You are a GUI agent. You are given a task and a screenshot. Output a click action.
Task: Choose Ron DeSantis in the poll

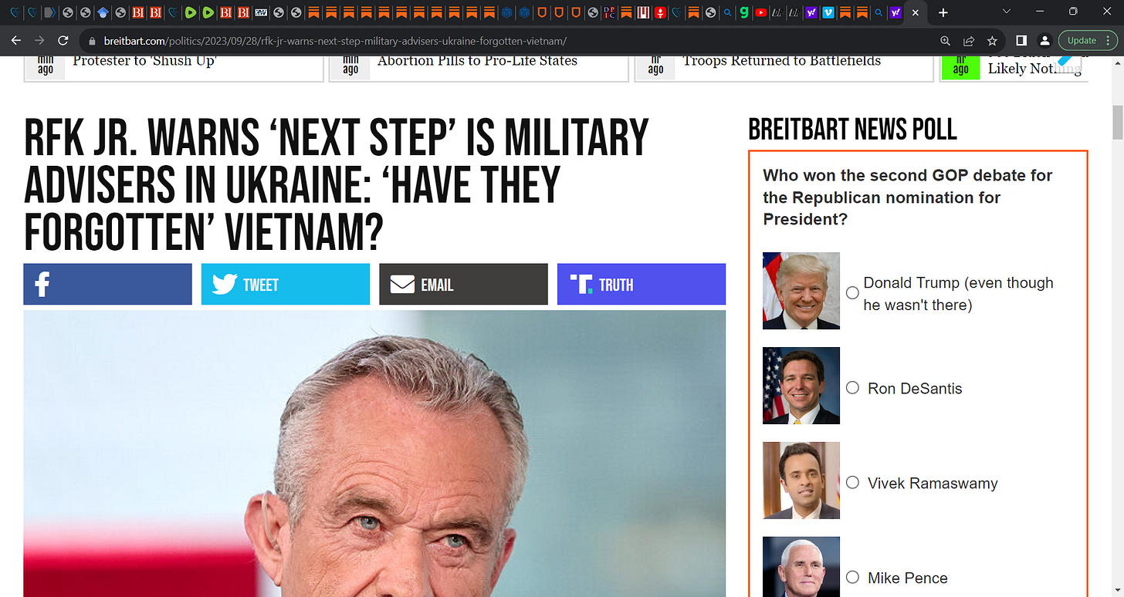coord(852,388)
